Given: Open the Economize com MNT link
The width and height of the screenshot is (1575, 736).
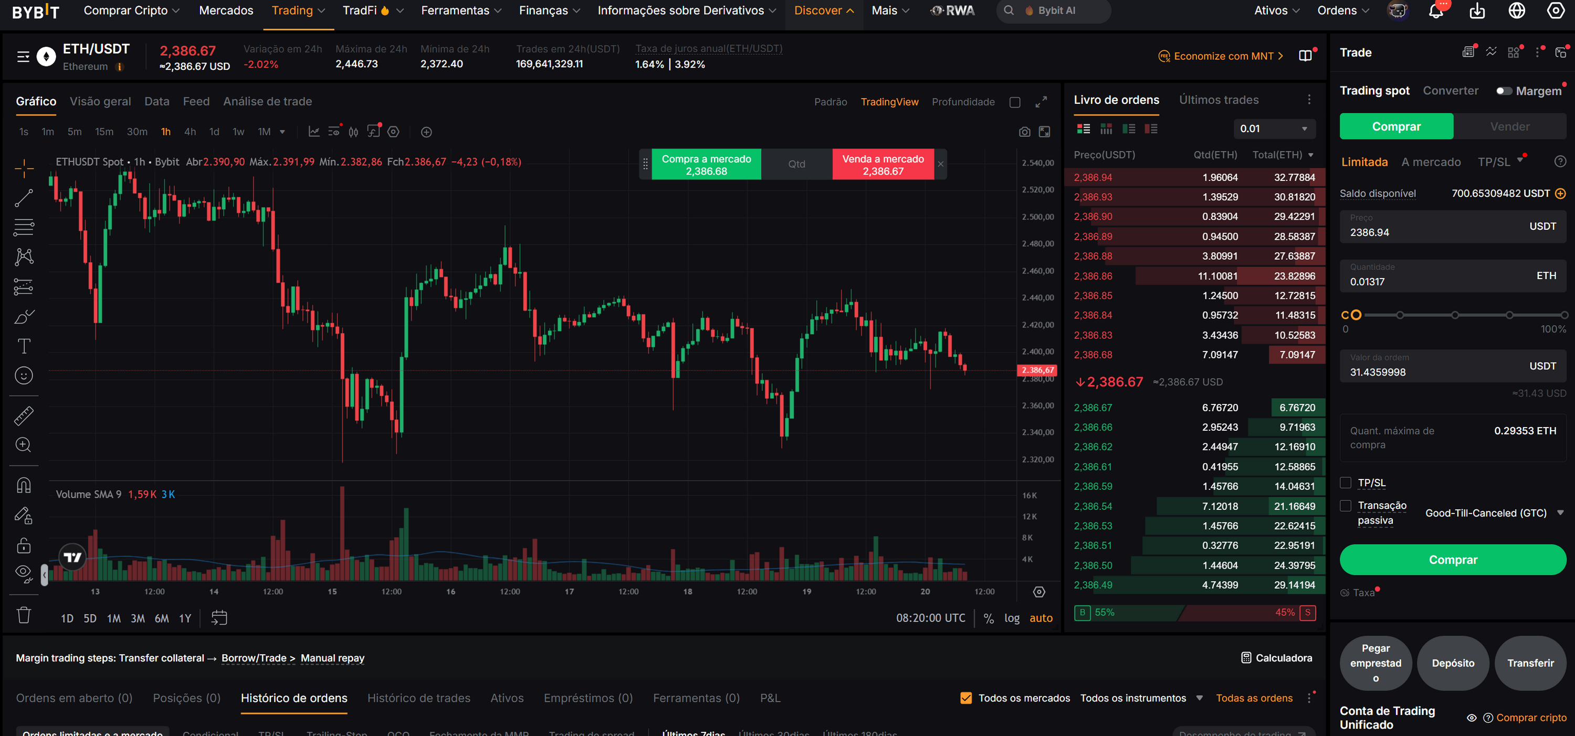Looking at the screenshot, I should [x=1221, y=56].
